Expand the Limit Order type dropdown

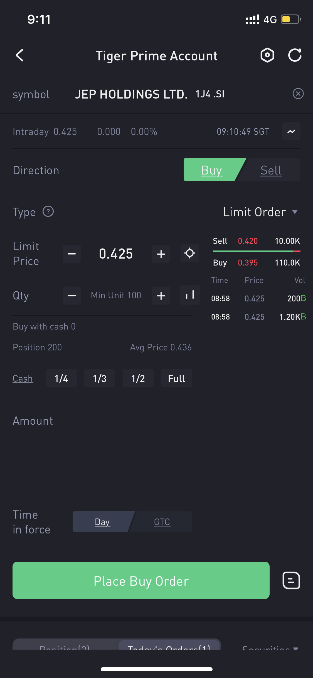click(x=260, y=212)
